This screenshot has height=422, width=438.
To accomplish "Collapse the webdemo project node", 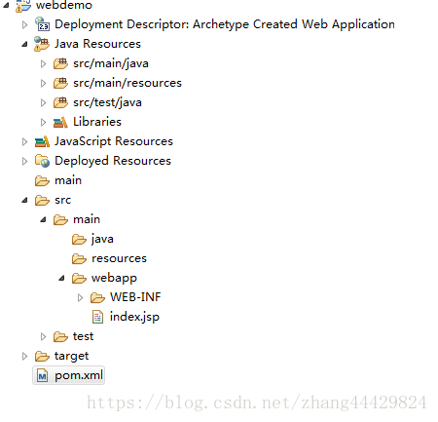I will point(6,5).
